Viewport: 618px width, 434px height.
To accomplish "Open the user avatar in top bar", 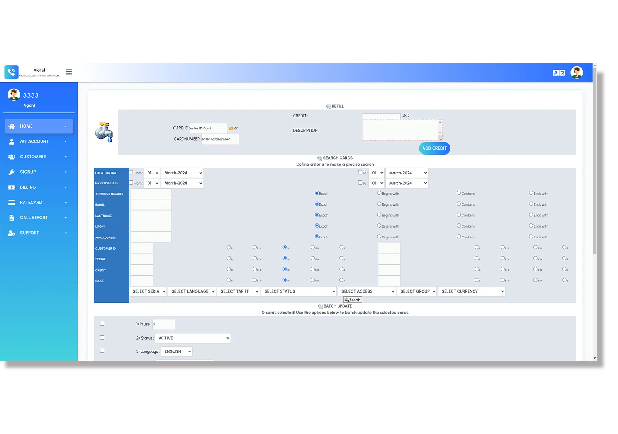I will coord(577,72).
